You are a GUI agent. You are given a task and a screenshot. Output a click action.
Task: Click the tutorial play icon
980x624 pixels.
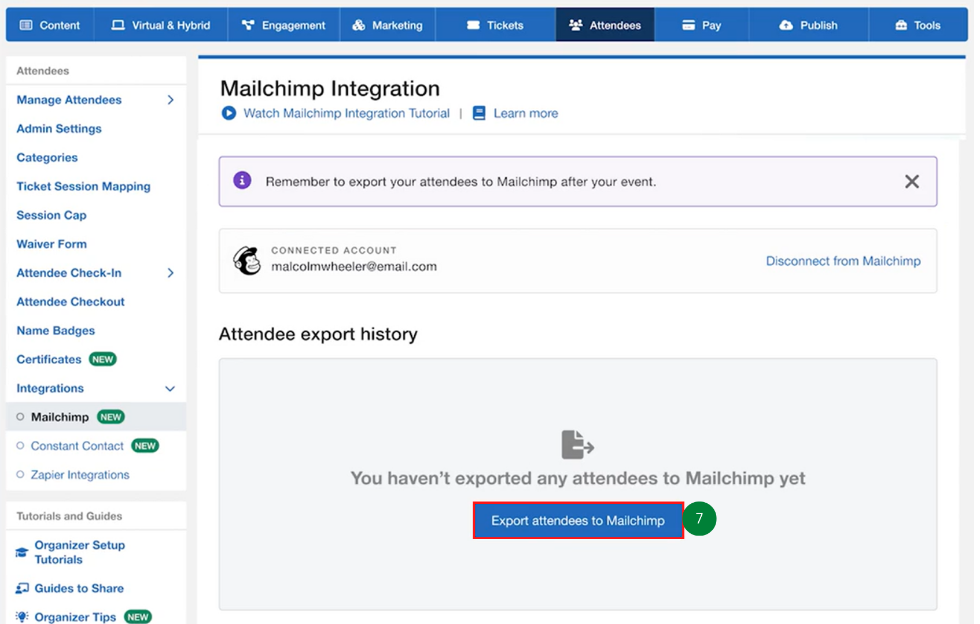pyautogui.click(x=229, y=113)
